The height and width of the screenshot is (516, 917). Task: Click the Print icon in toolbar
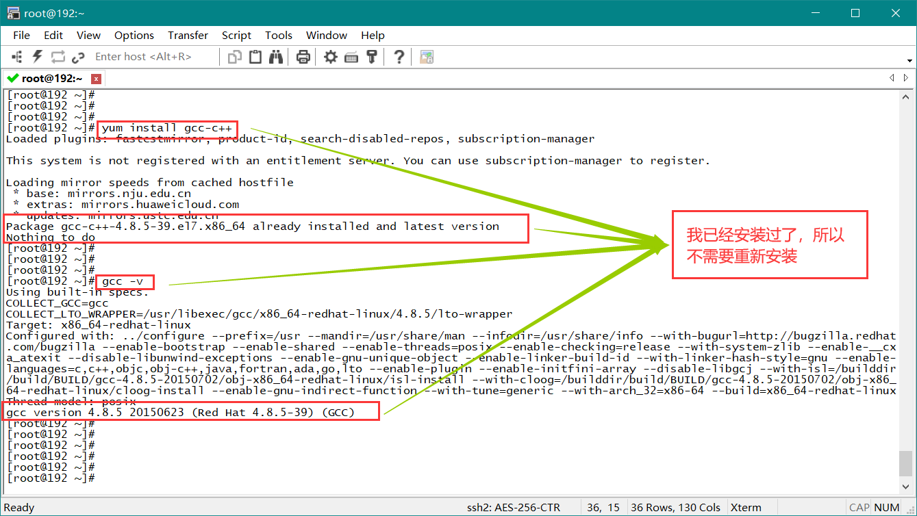[x=303, y=57]
